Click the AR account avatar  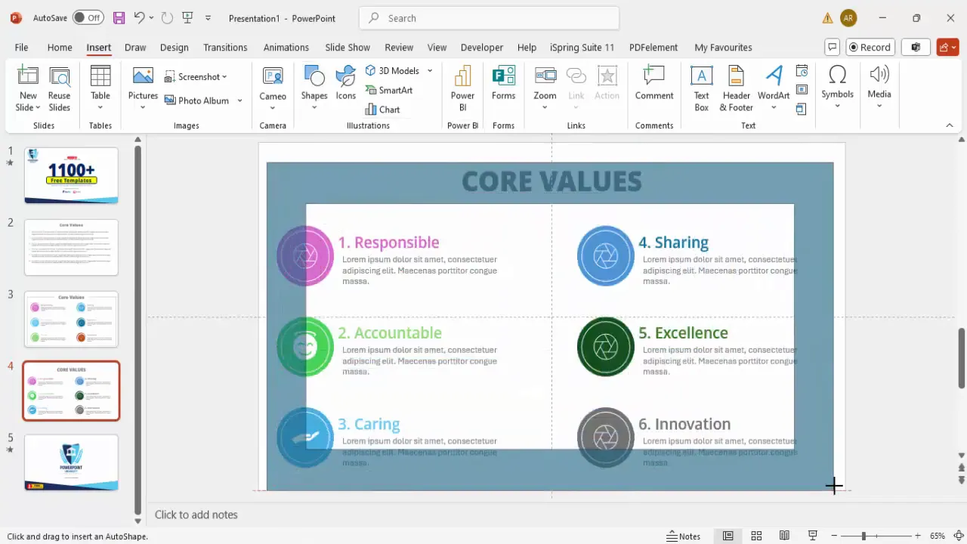click(x=848, y=18)
